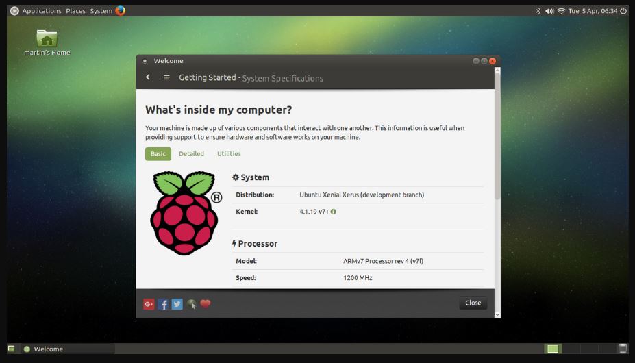
Task: Select the Welcome taskbar entry
Action: (68, 349)
